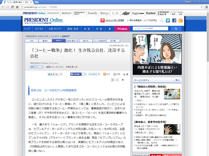Viewport: 209px width, 156px height.
Task: Open the Chrome hamburger menu
Action: pos(206,7)
